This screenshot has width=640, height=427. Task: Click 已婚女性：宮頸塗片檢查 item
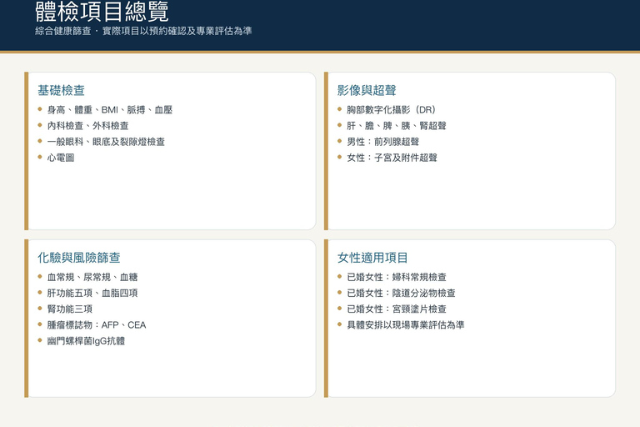click(x=397, y=309)
